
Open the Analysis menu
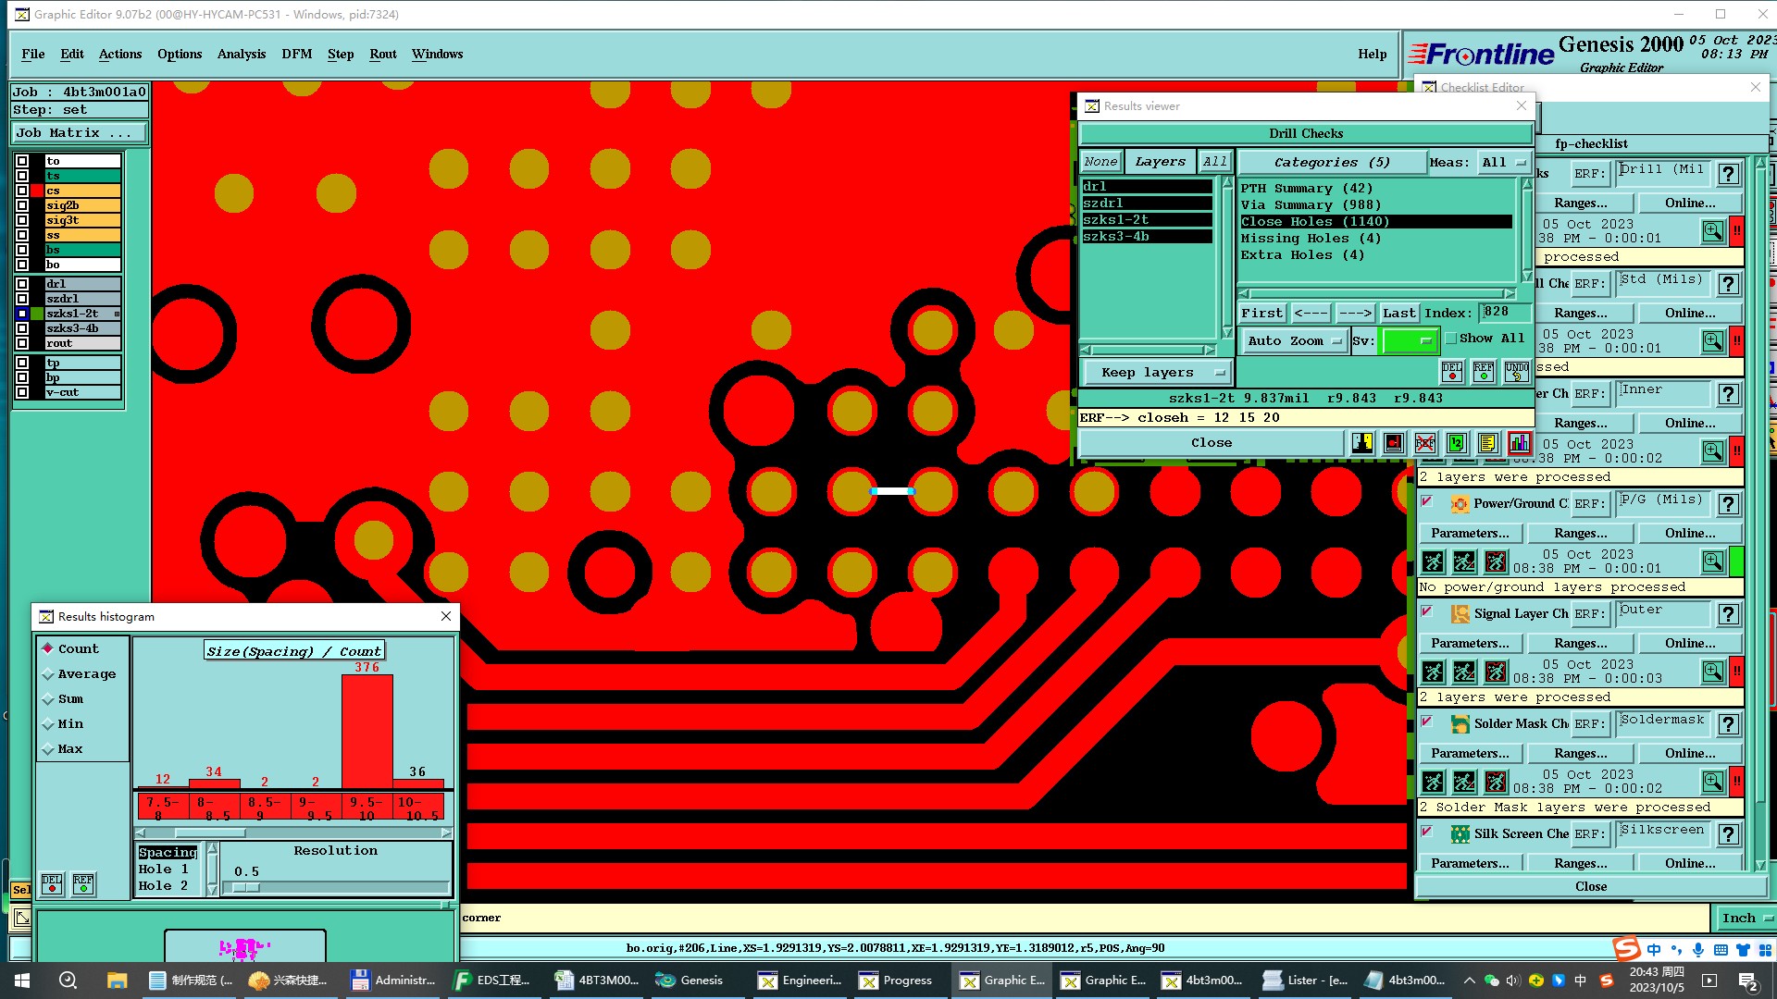click(241, 54)
